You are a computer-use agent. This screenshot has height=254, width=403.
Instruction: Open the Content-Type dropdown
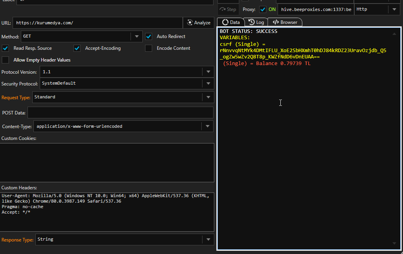click(x=208, y=126)
